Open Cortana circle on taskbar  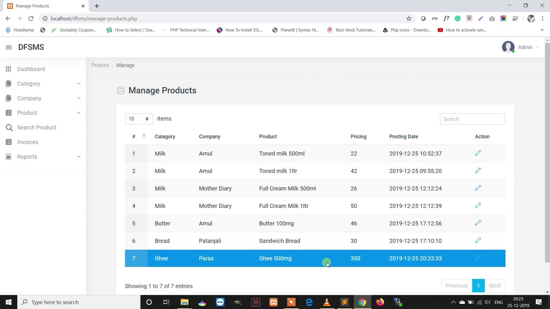click(149, 302)
